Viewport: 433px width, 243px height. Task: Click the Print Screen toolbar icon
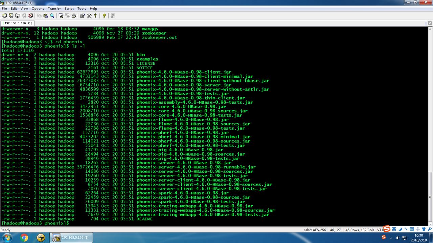pyautogui.click(x=61, y=16)
